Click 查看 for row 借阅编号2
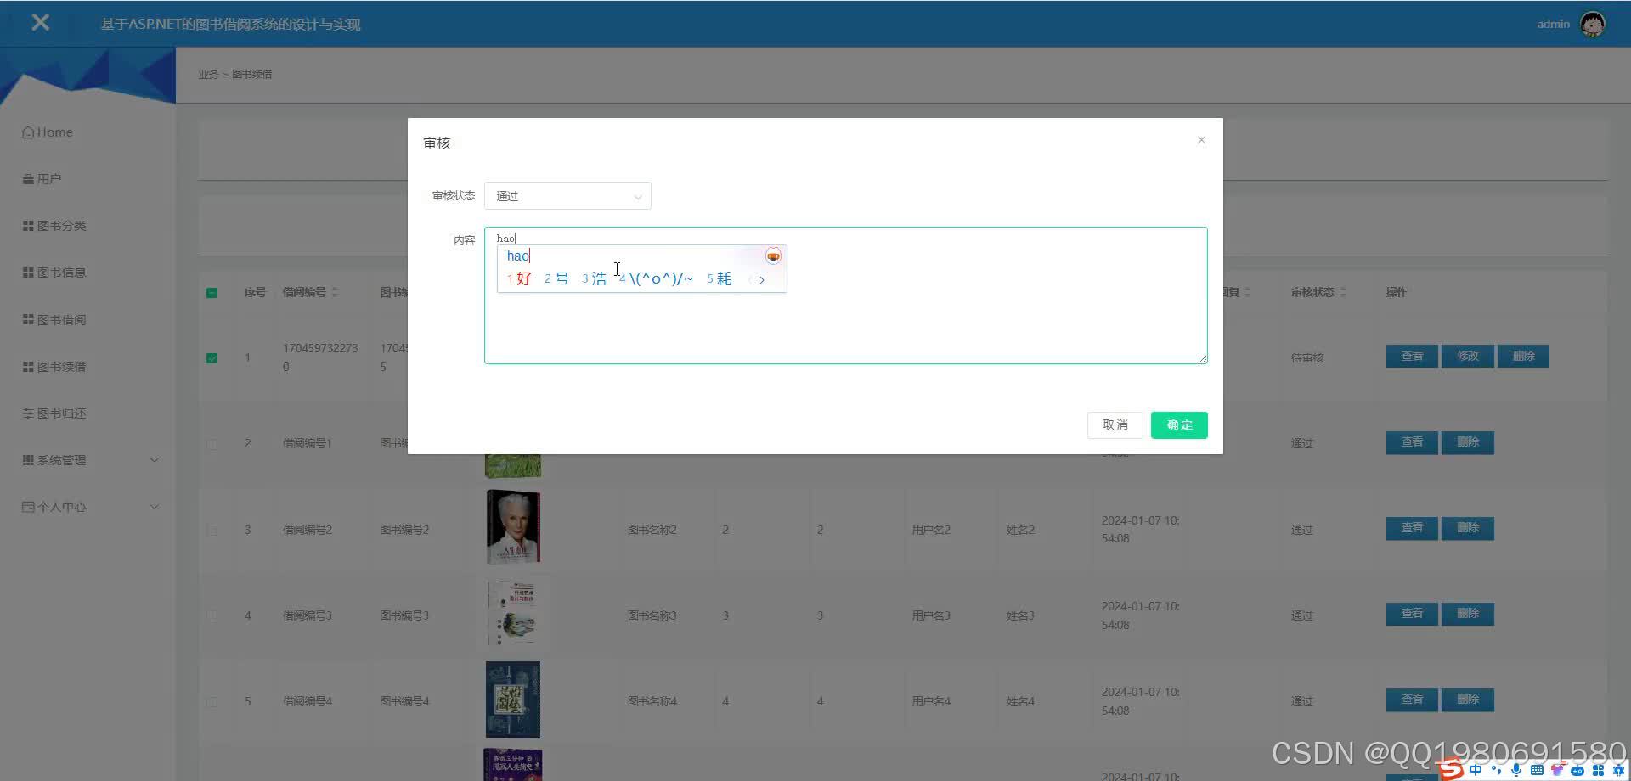1631x781 pixels. click(1412, 528)
